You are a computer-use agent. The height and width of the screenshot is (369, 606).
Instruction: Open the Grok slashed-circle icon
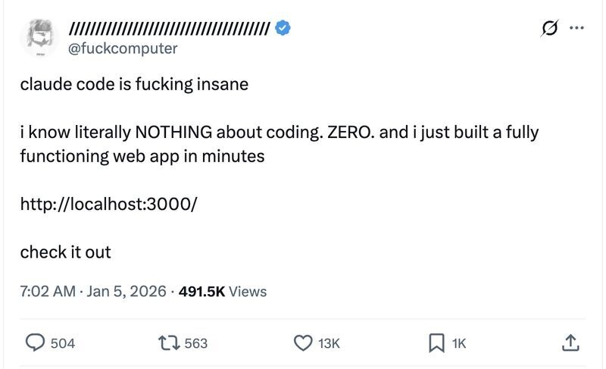coord(545,30)
